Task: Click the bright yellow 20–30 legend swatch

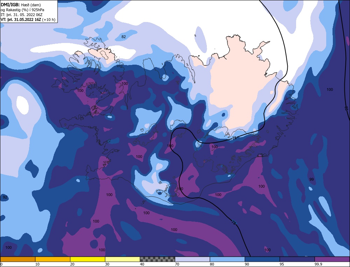Action: [88, 259]
